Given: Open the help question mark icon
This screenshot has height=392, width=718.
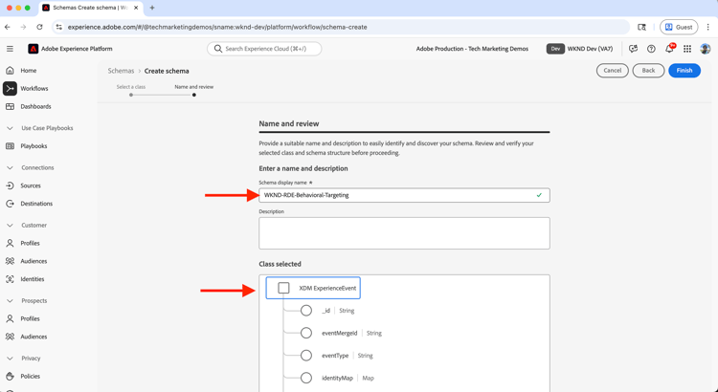Looking at the screenshot, I should tap(651, 49).
